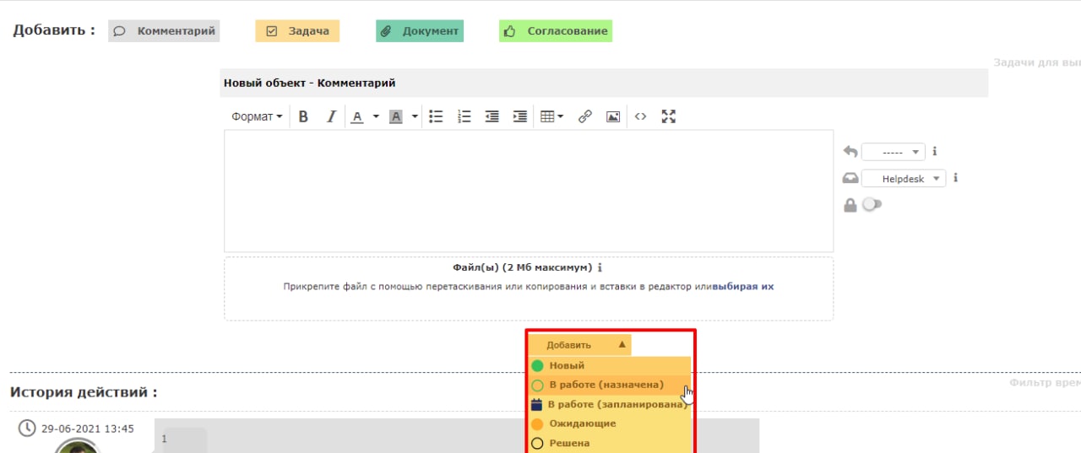Image resolution: width=1081 pixels, height=453 pixels.
Task: Open the table insert dropdown
Action: click(x=551, y=117)
